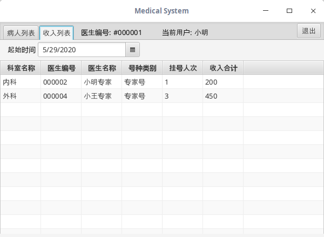Click the 医生编号: #000001 label

[x=111, y=32]
